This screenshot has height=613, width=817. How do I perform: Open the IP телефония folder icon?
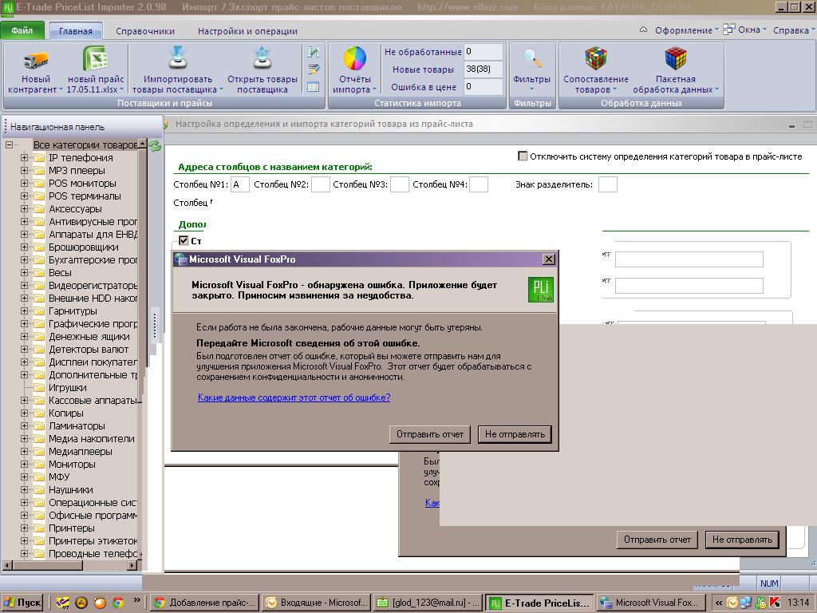(39, 157)
